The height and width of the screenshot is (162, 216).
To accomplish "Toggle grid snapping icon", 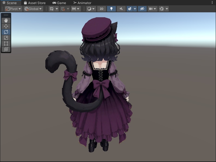I will click(x=63, y=9).
